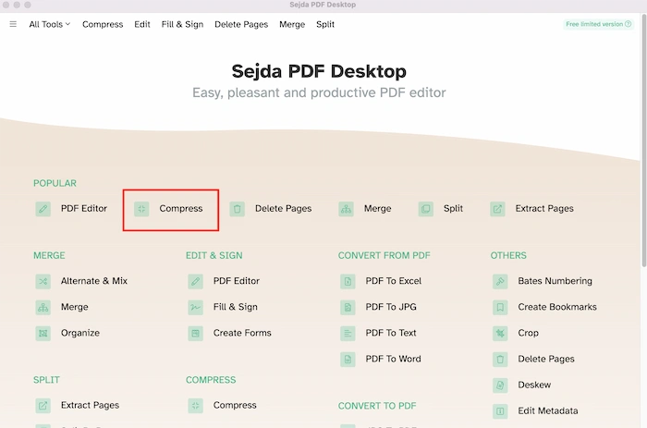The height and width of the screenshot is (428, 647).
Task: Click the Fill & Sign signature icon
Action: click(196, 308)
